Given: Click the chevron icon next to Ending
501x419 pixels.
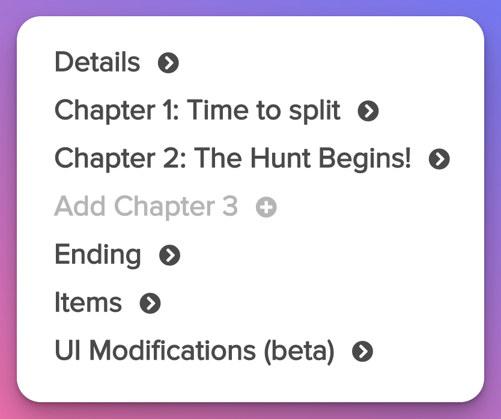Looking at the screenshot, I should (169, 255).
